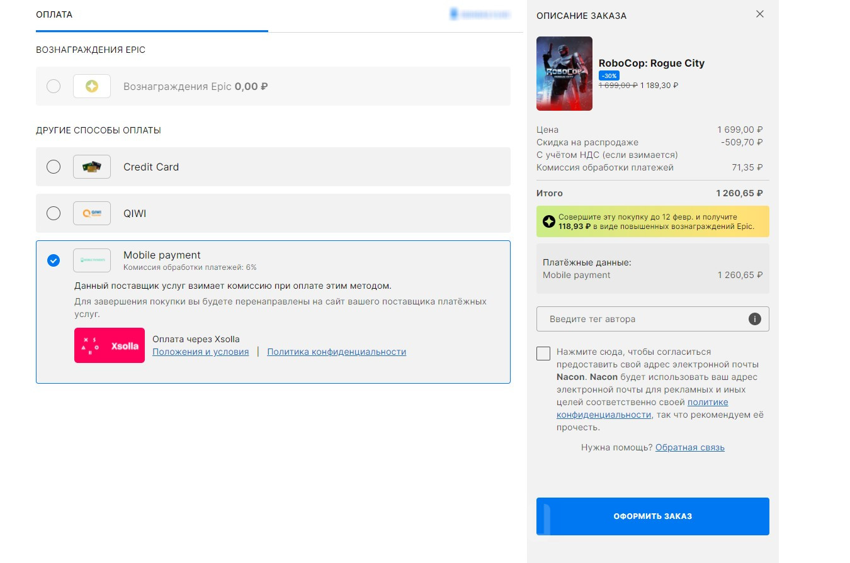Click the Платёжные данные Mobile payment row
The image size is (850, 563).
tap(653, 275)
